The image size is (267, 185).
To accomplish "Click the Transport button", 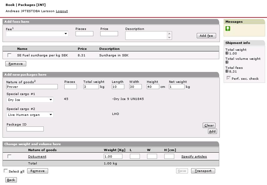I will click(x=203, y=171).
